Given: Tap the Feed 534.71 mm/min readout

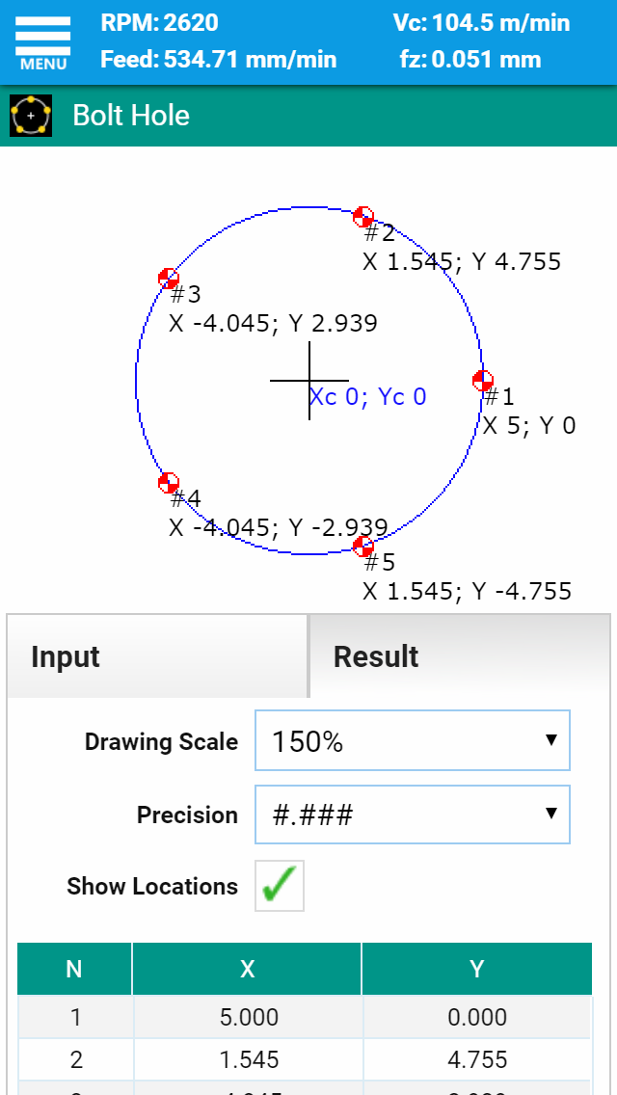Looking at the screenshot, I should [x=219, y=60].
